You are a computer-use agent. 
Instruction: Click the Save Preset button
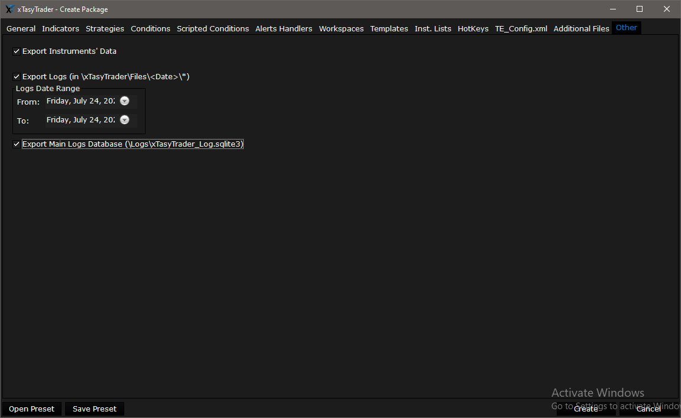click(x=95, y=409)
